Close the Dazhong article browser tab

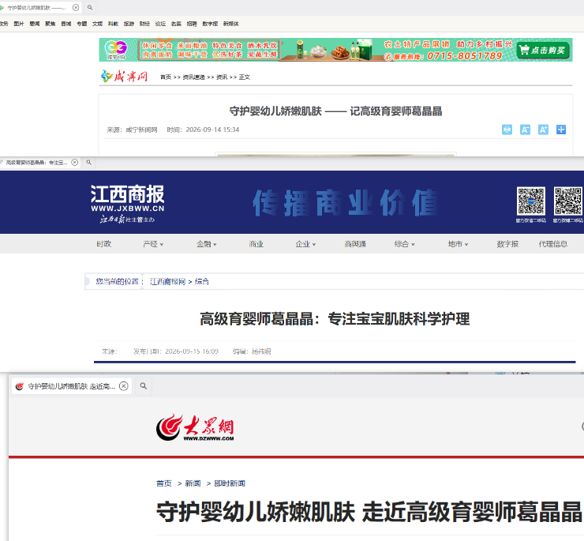(124, 386)
